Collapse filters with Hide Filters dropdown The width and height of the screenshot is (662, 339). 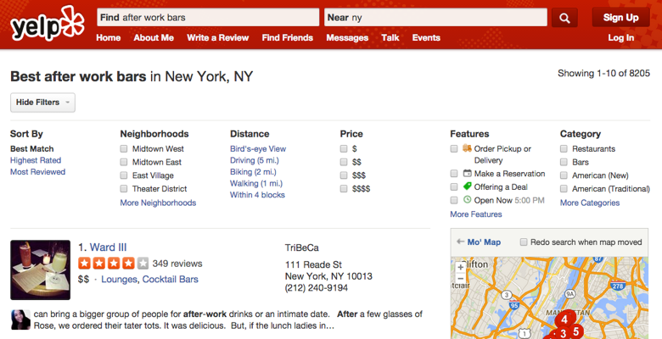[x=42, y=103]
